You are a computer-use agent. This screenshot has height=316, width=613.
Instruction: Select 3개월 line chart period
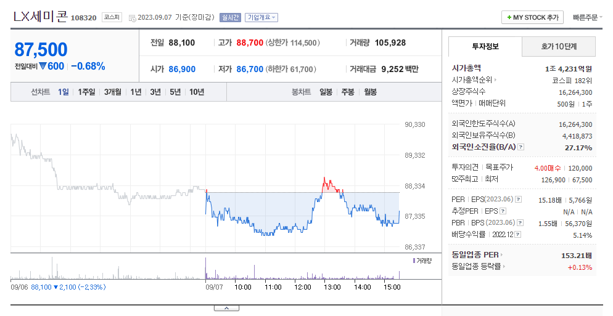[x=113, y=92]
